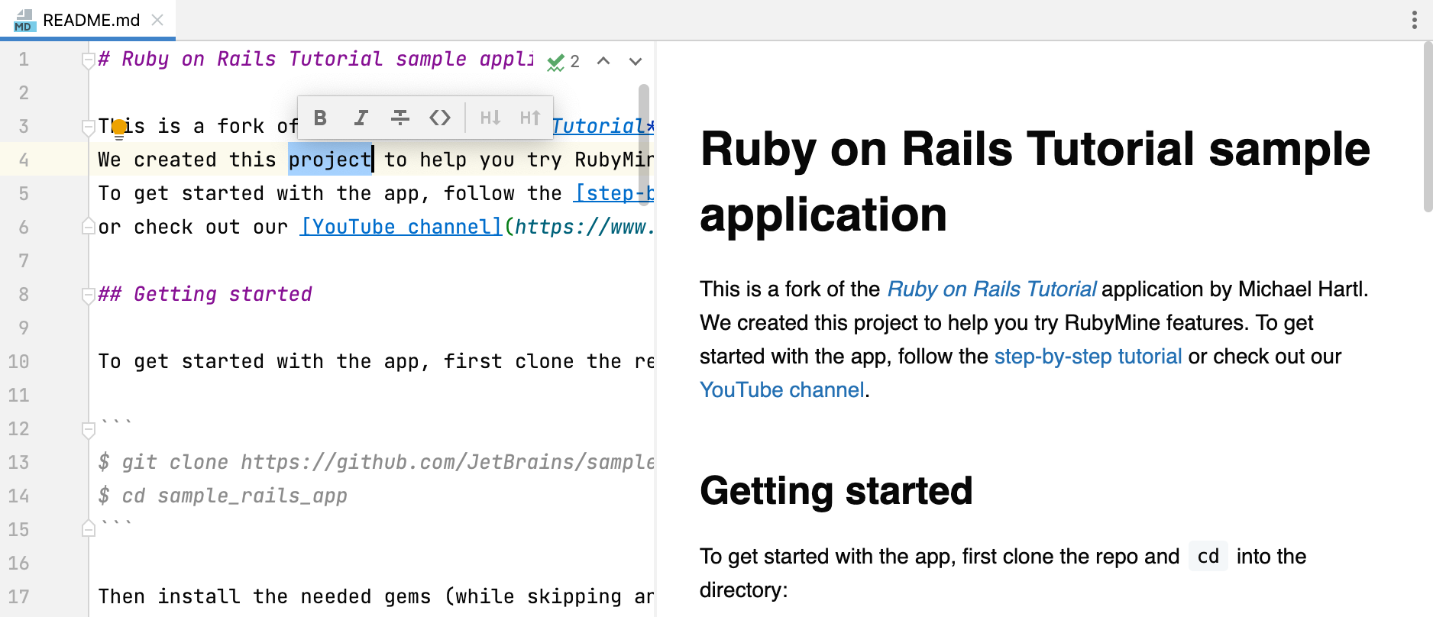
Task: Click the YouTube channel link in editor
Action: tap(401, 228)
